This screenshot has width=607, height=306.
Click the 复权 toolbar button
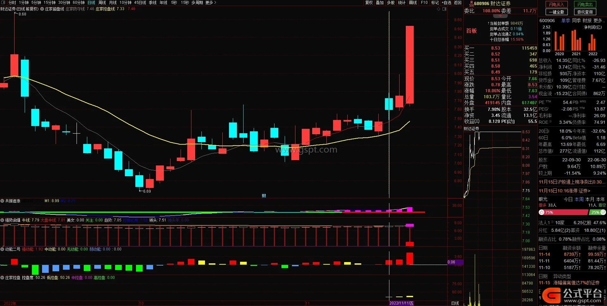click(x=369, y=3)
